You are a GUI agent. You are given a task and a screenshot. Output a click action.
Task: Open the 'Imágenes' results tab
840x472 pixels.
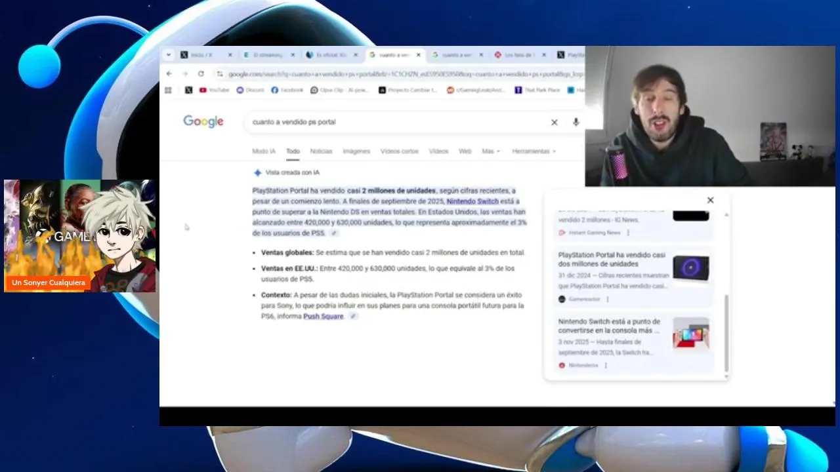coord(356,151)
